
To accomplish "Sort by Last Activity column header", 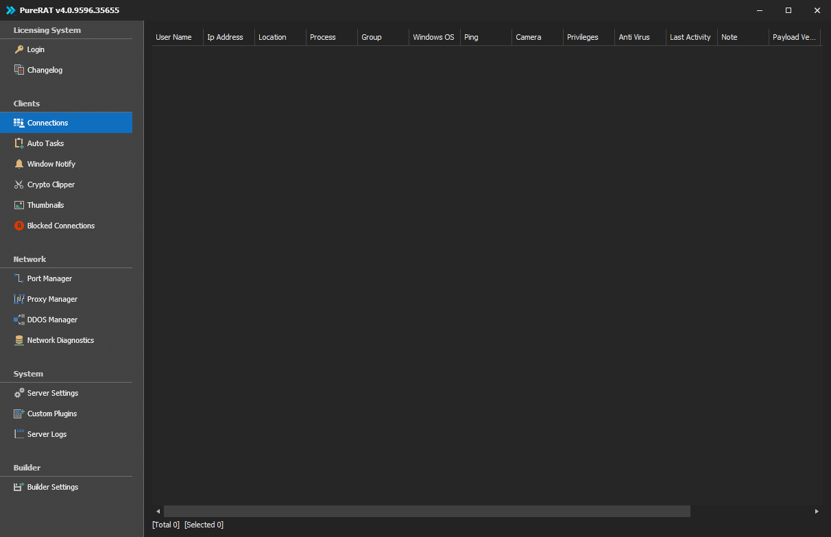I will point(692,37).
